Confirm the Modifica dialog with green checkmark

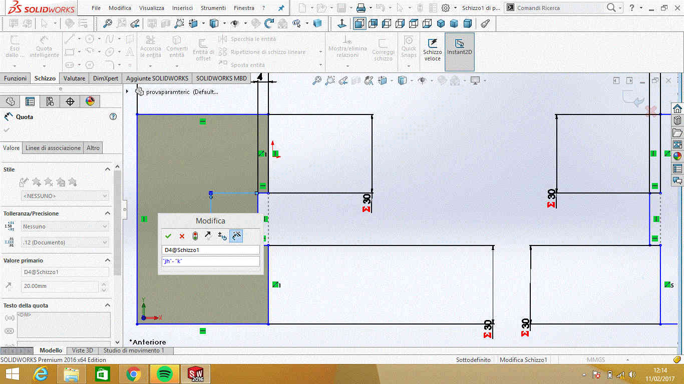click(168, 236)
